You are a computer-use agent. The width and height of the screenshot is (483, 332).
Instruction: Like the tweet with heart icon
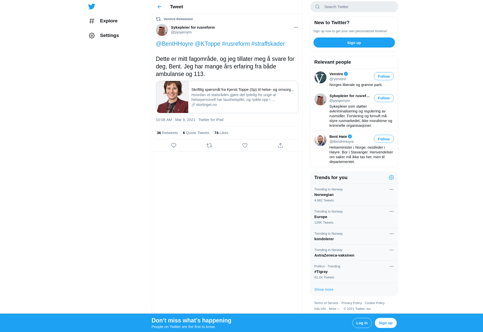245,145
